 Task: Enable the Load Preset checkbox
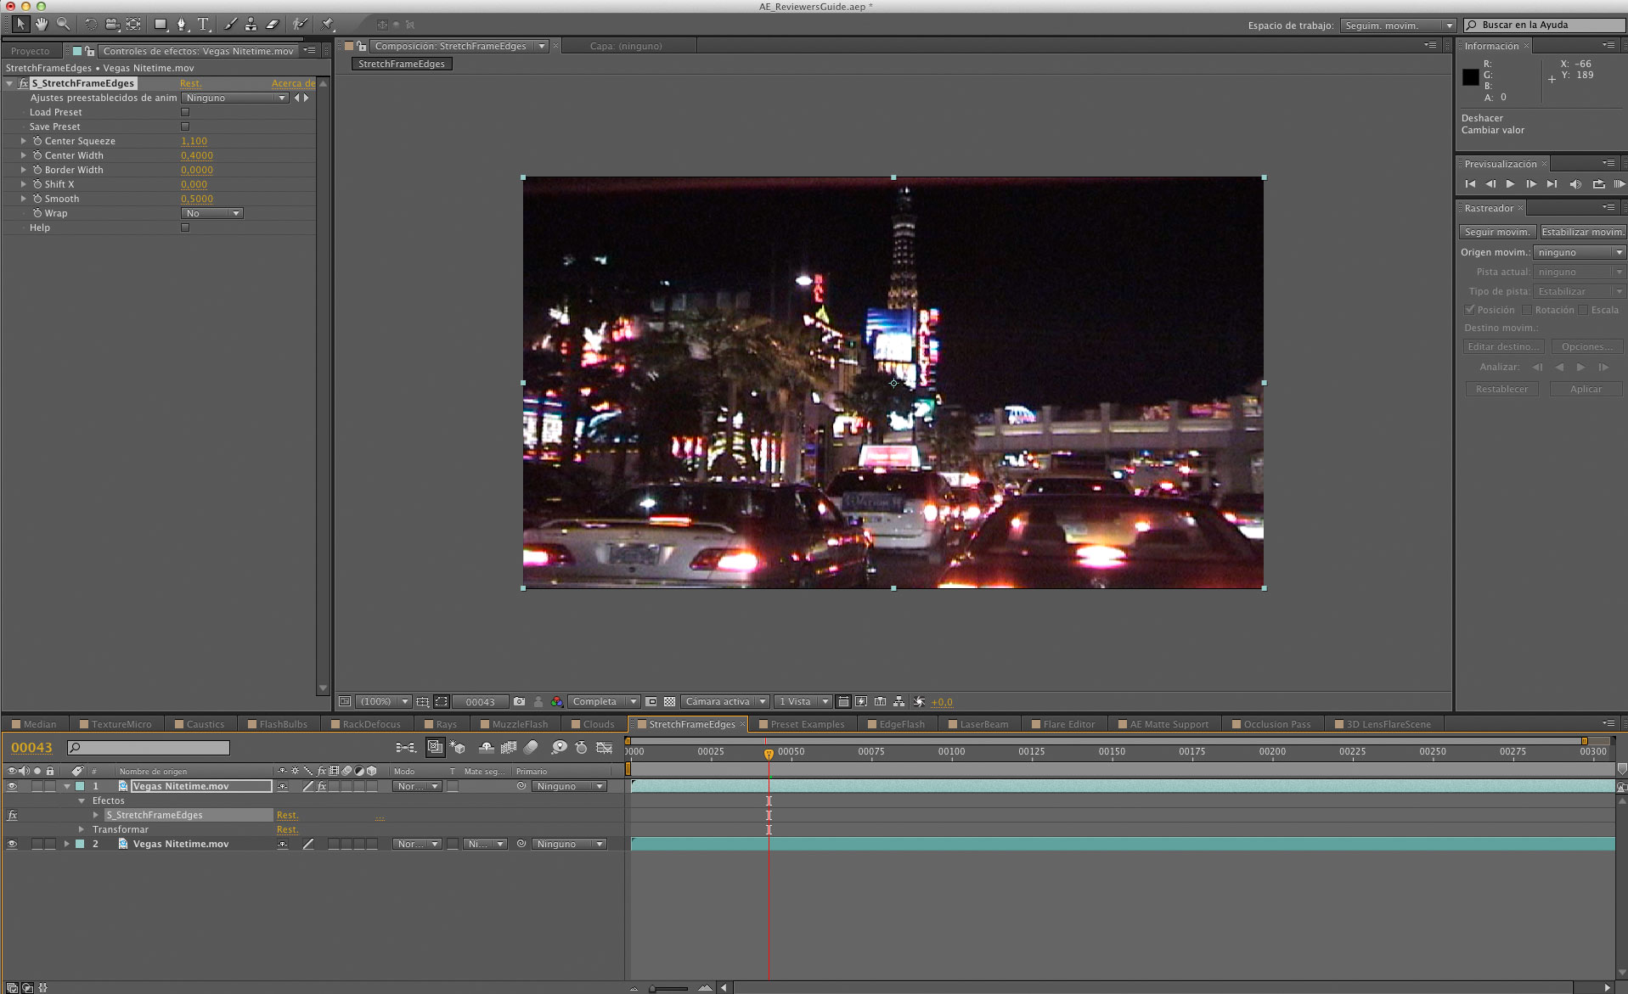click(x=185, y=112)
